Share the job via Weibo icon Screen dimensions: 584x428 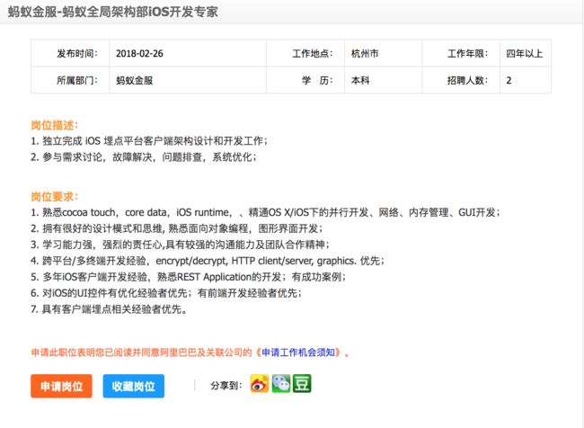tap(260, 384)
